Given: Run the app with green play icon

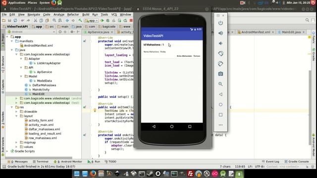Looking at the screenshot, I should pos(102,20).
